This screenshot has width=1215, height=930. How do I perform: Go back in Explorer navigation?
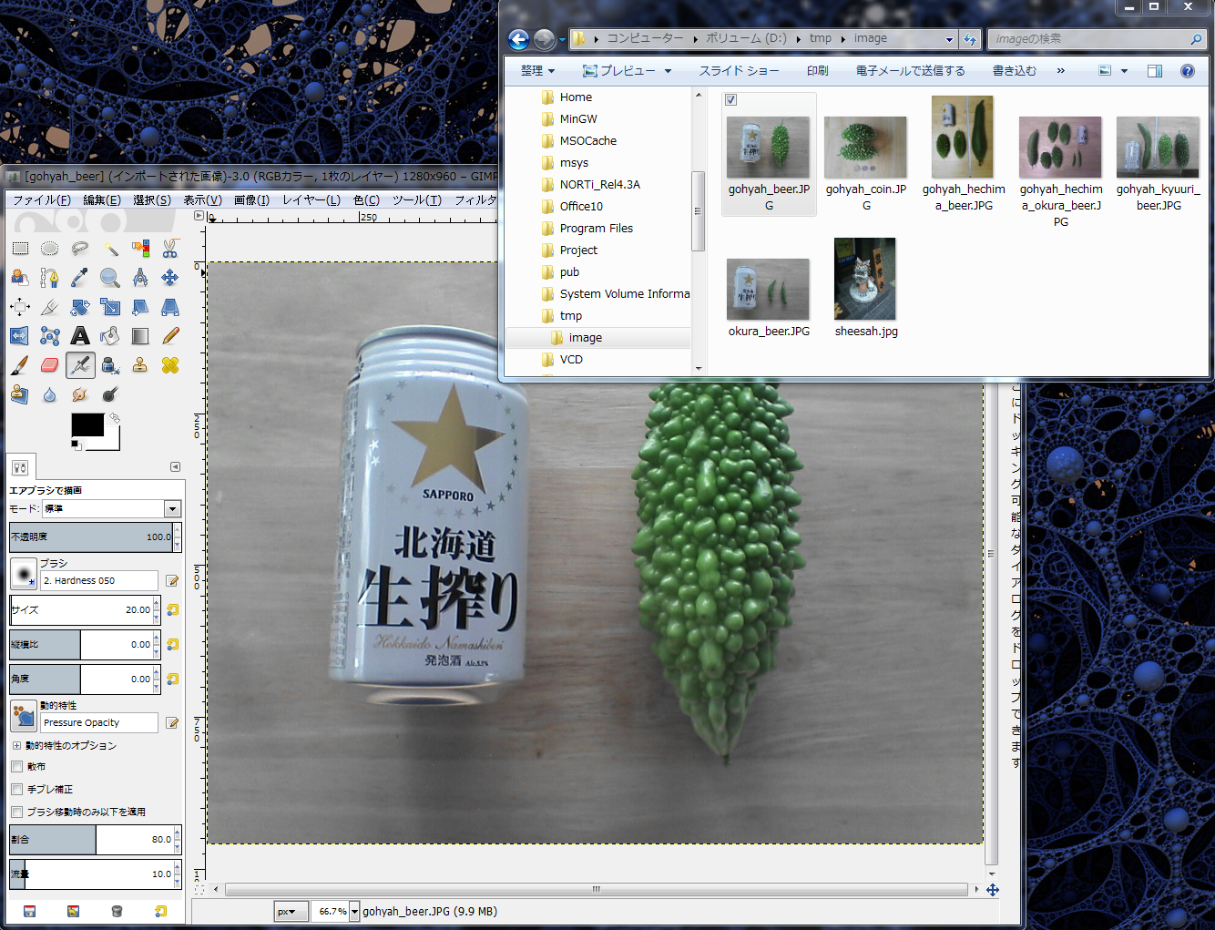(518, 39)
